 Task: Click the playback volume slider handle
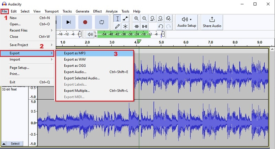(x=163, y=34)
